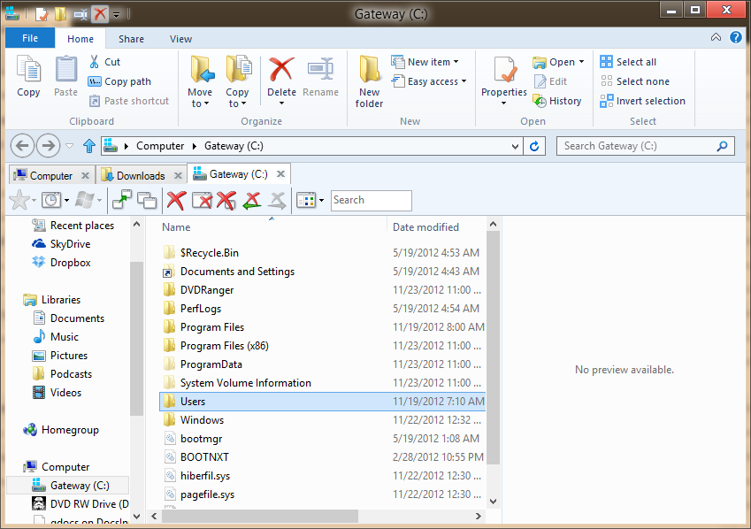751x529 pixels.
Task: Click the clock history toolbar icon
Action: pyautogui.click(x=51, y=200)
